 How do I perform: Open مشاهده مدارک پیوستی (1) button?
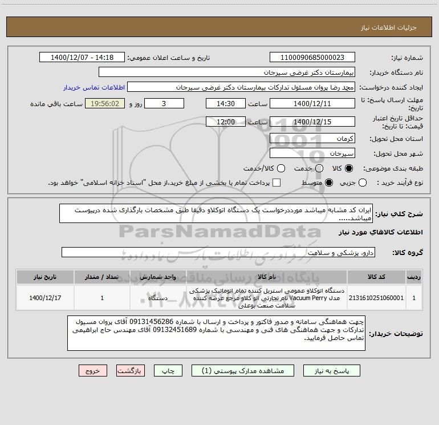point(243,371)
